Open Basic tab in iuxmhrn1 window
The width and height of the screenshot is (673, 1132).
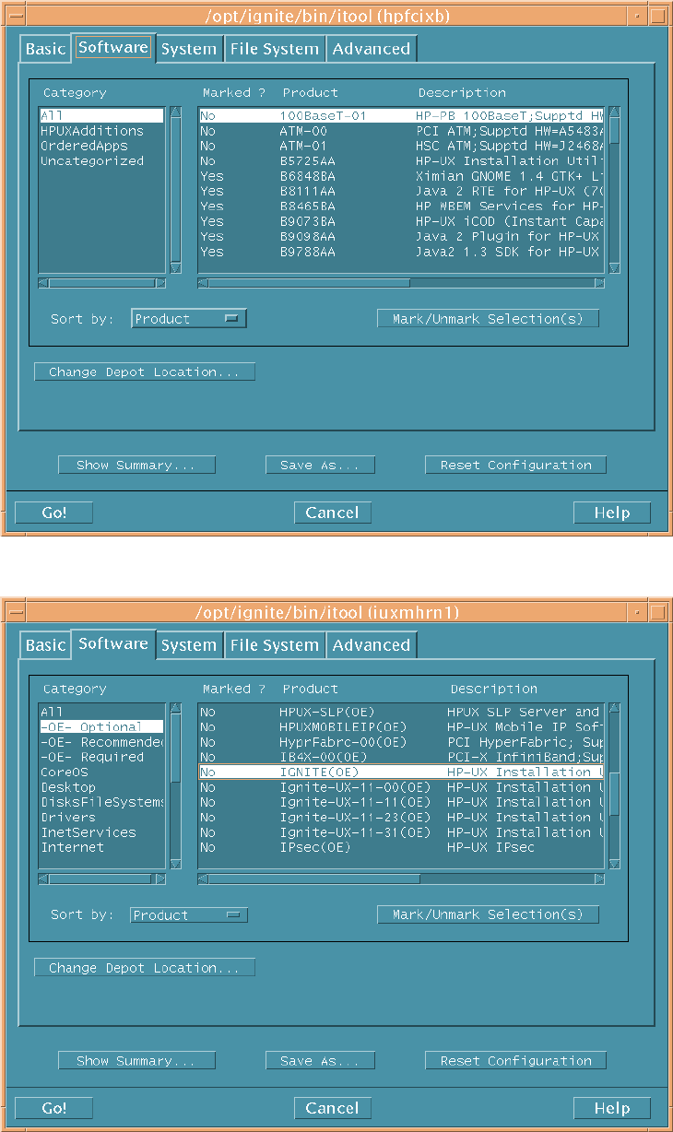46,645
